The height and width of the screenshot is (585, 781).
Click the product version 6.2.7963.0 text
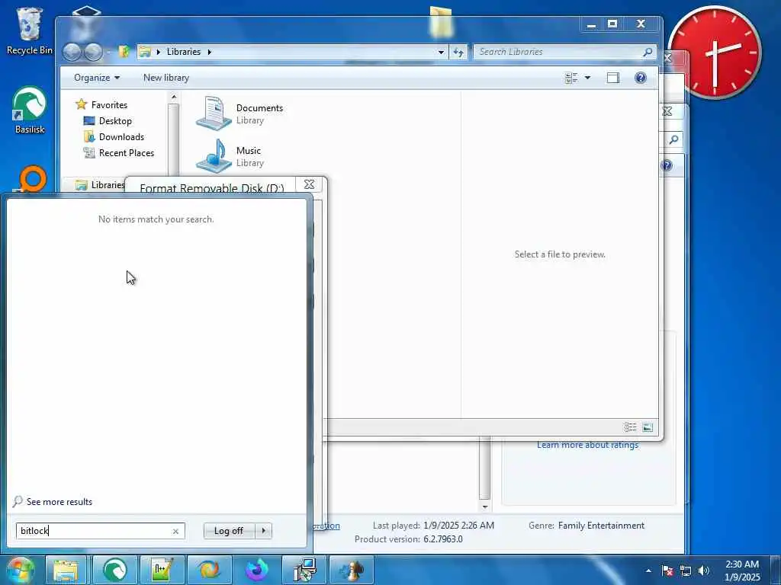(x=443, y=539)
